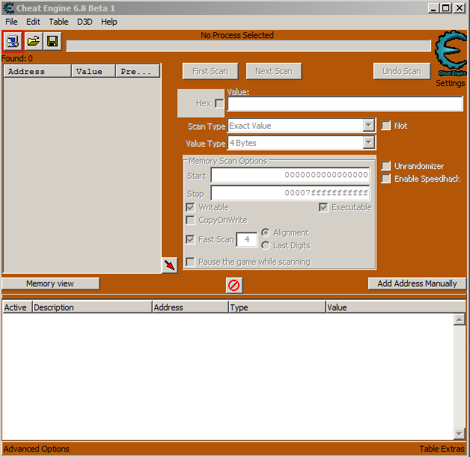Click the Description column header
Viewport: 470px width, 457px height.
(x=92, y=307)
